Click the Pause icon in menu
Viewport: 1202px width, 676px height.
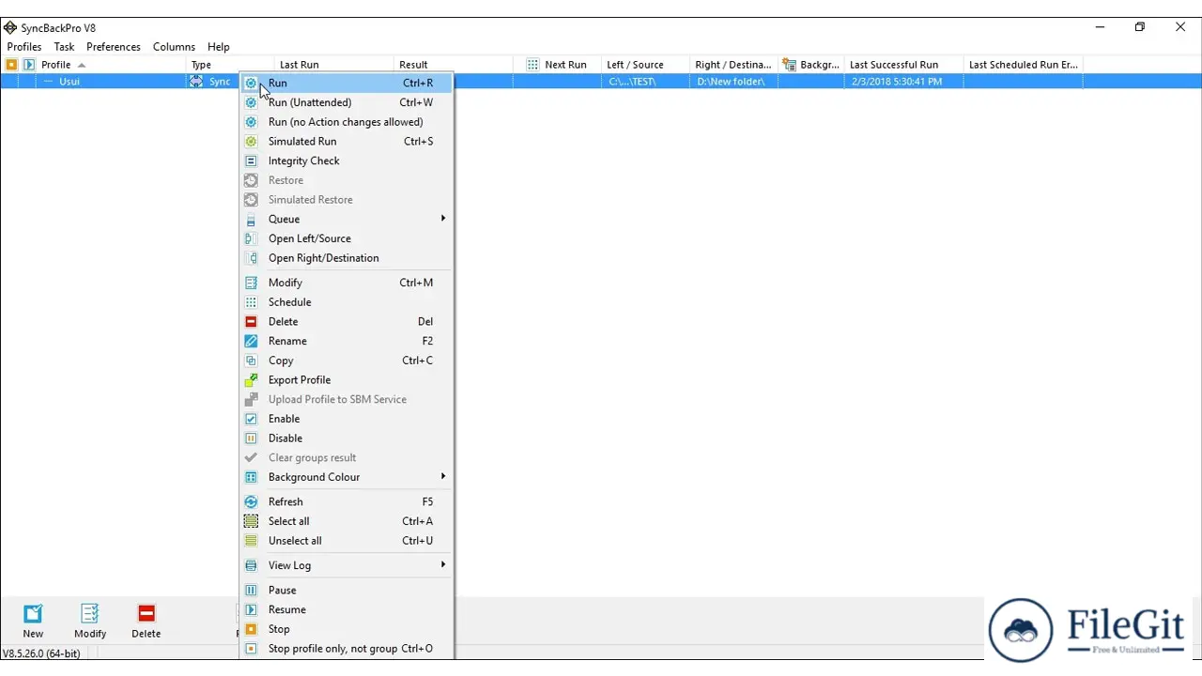[251, 591]
